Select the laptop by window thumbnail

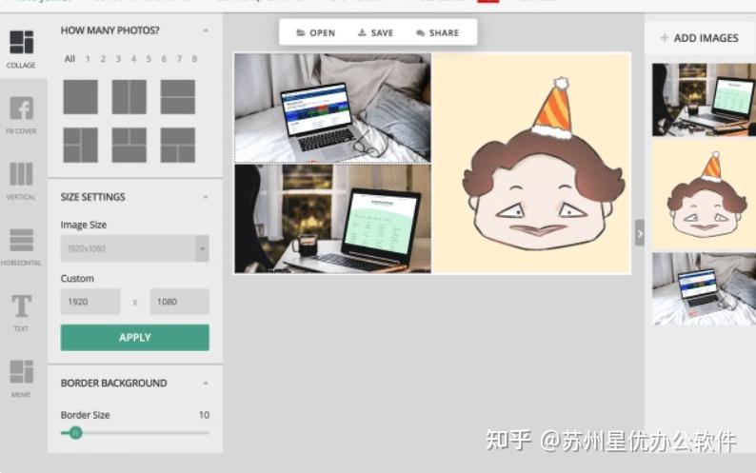(704, 100)
